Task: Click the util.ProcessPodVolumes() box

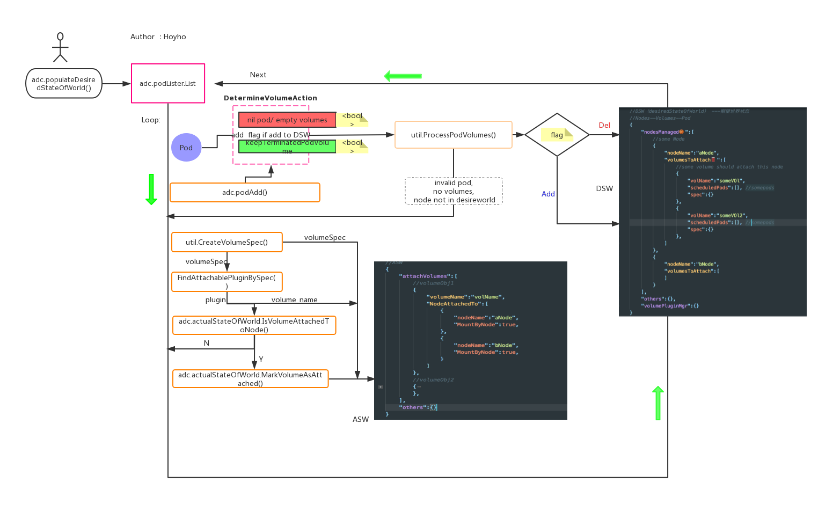Action: coord(453,135)
